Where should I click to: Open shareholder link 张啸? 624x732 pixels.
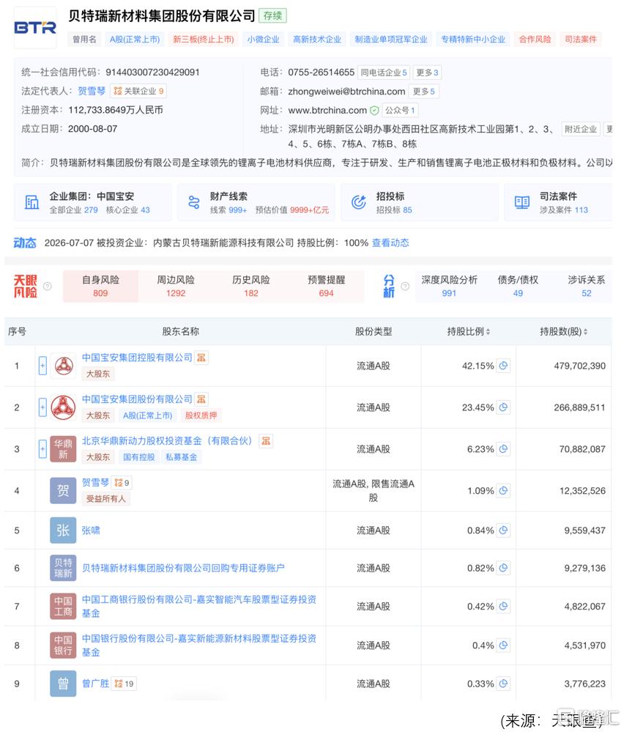(91, 530)
